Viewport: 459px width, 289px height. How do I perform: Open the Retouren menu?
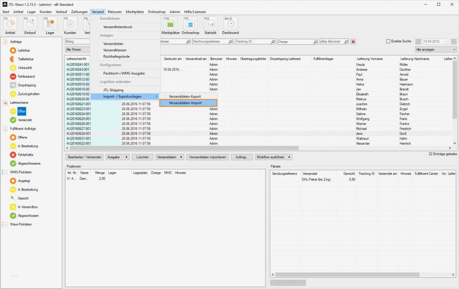[x=116, y=12]
